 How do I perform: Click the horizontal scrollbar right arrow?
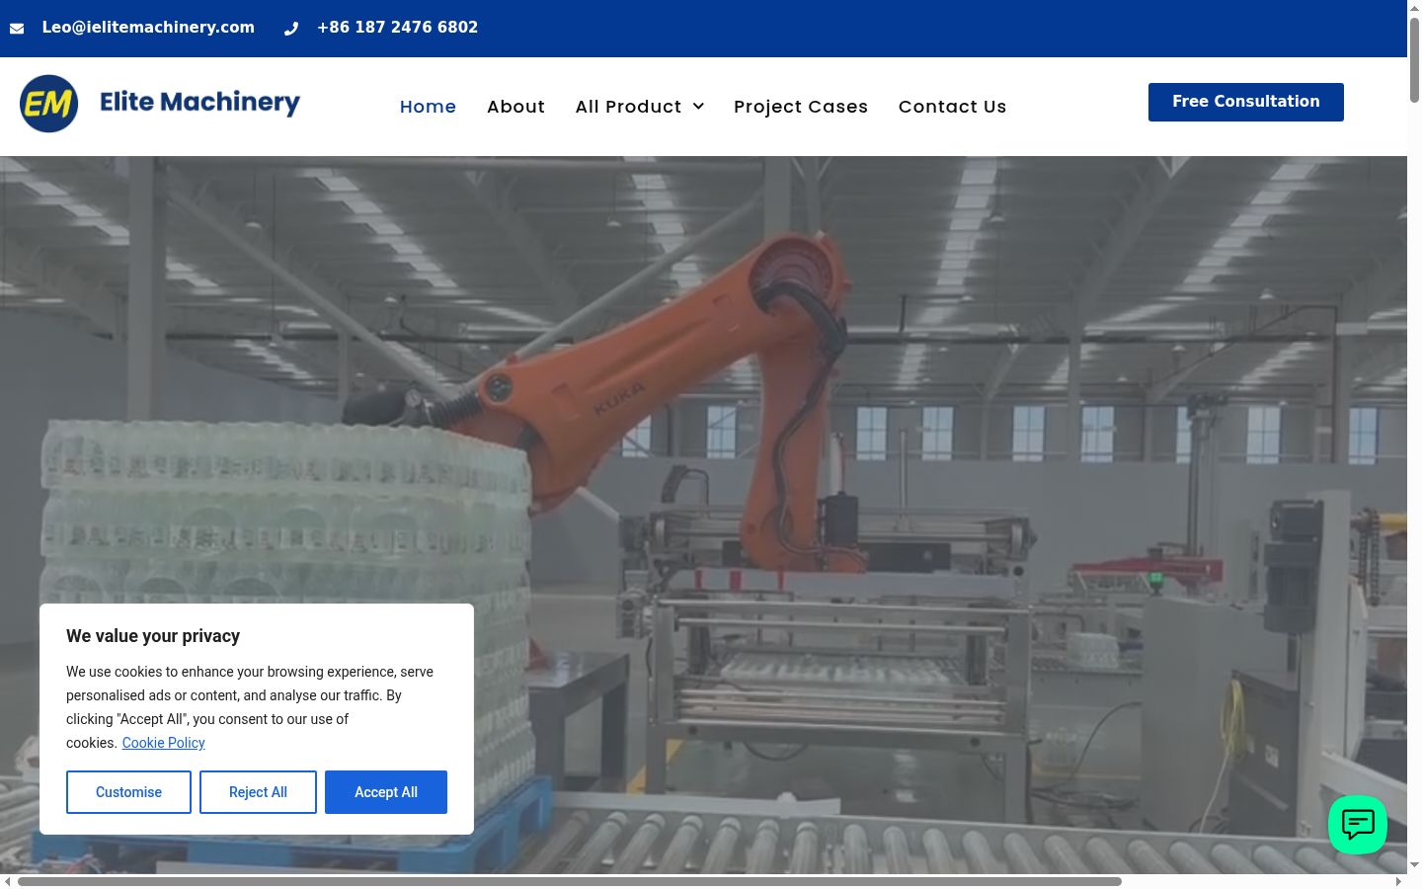[x=1398, y=881]
